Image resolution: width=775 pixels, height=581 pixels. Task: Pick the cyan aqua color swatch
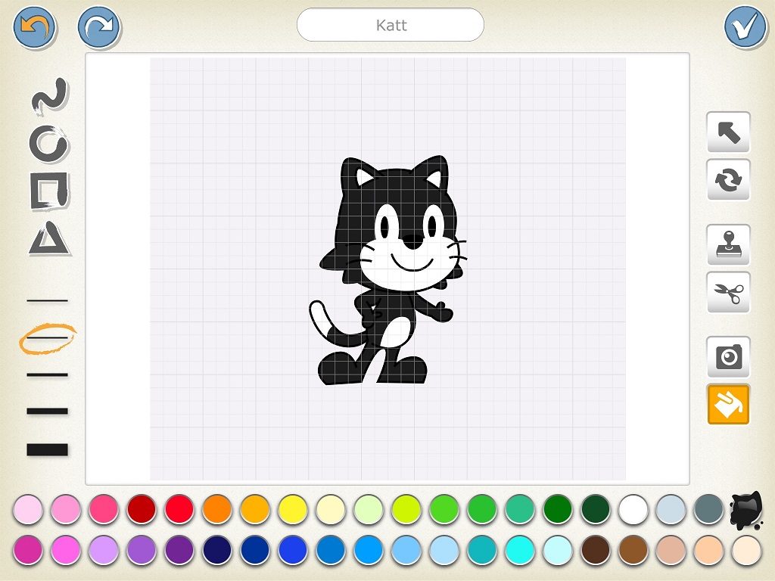(519, 550)
